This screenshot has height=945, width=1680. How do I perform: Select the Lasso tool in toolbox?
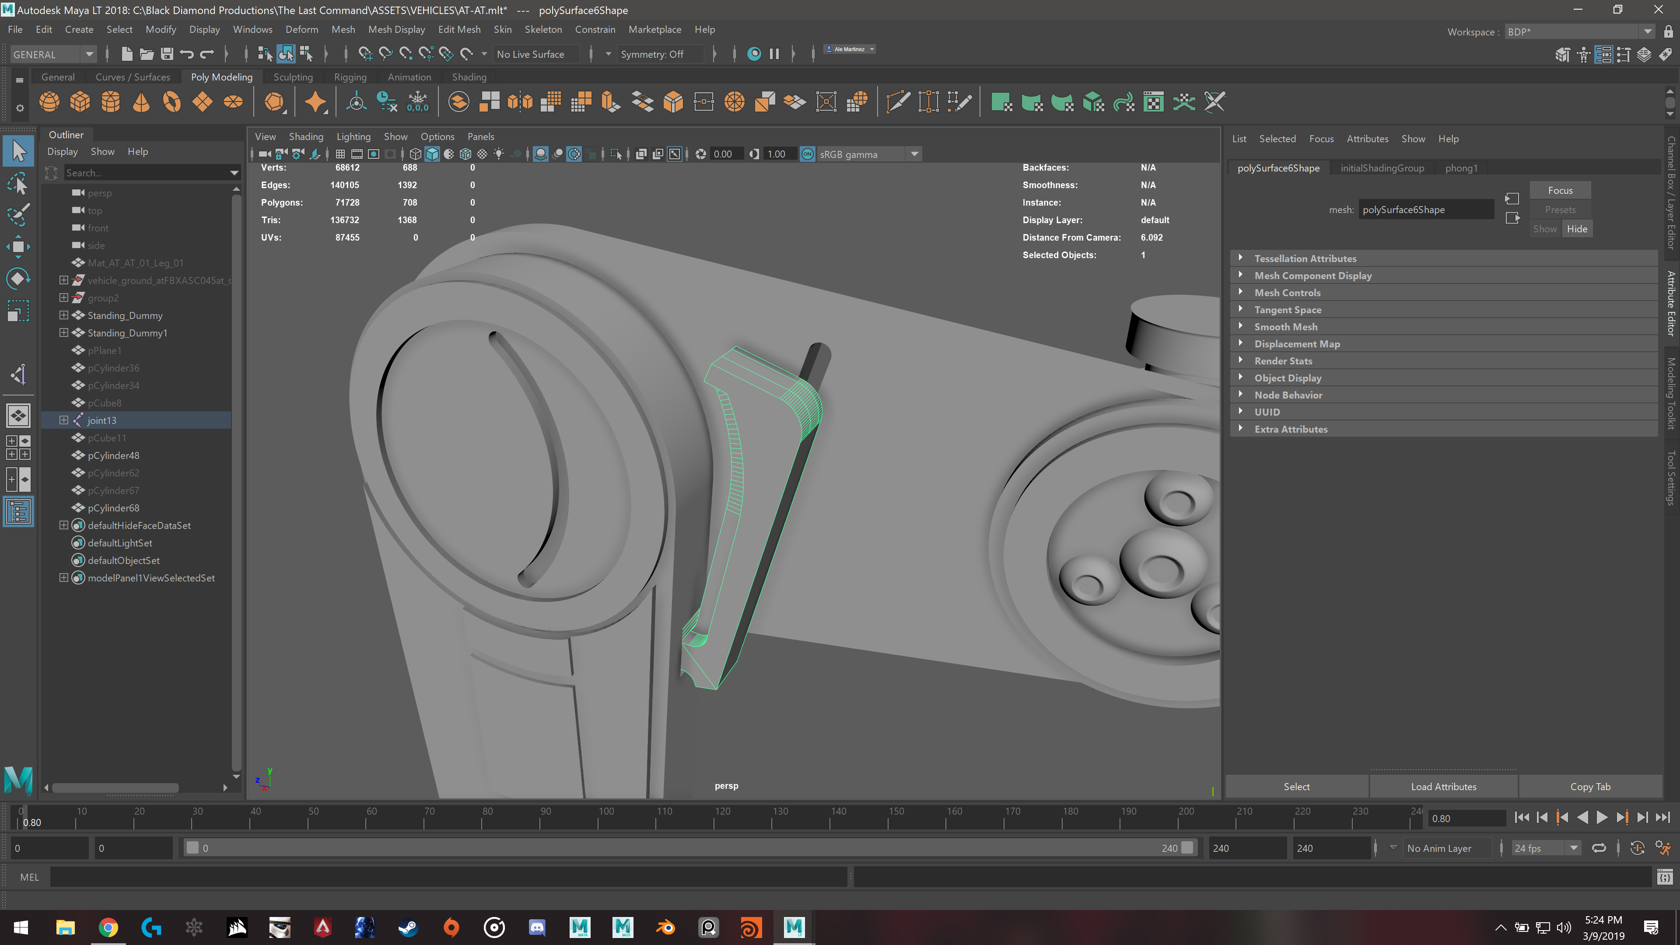18,183
